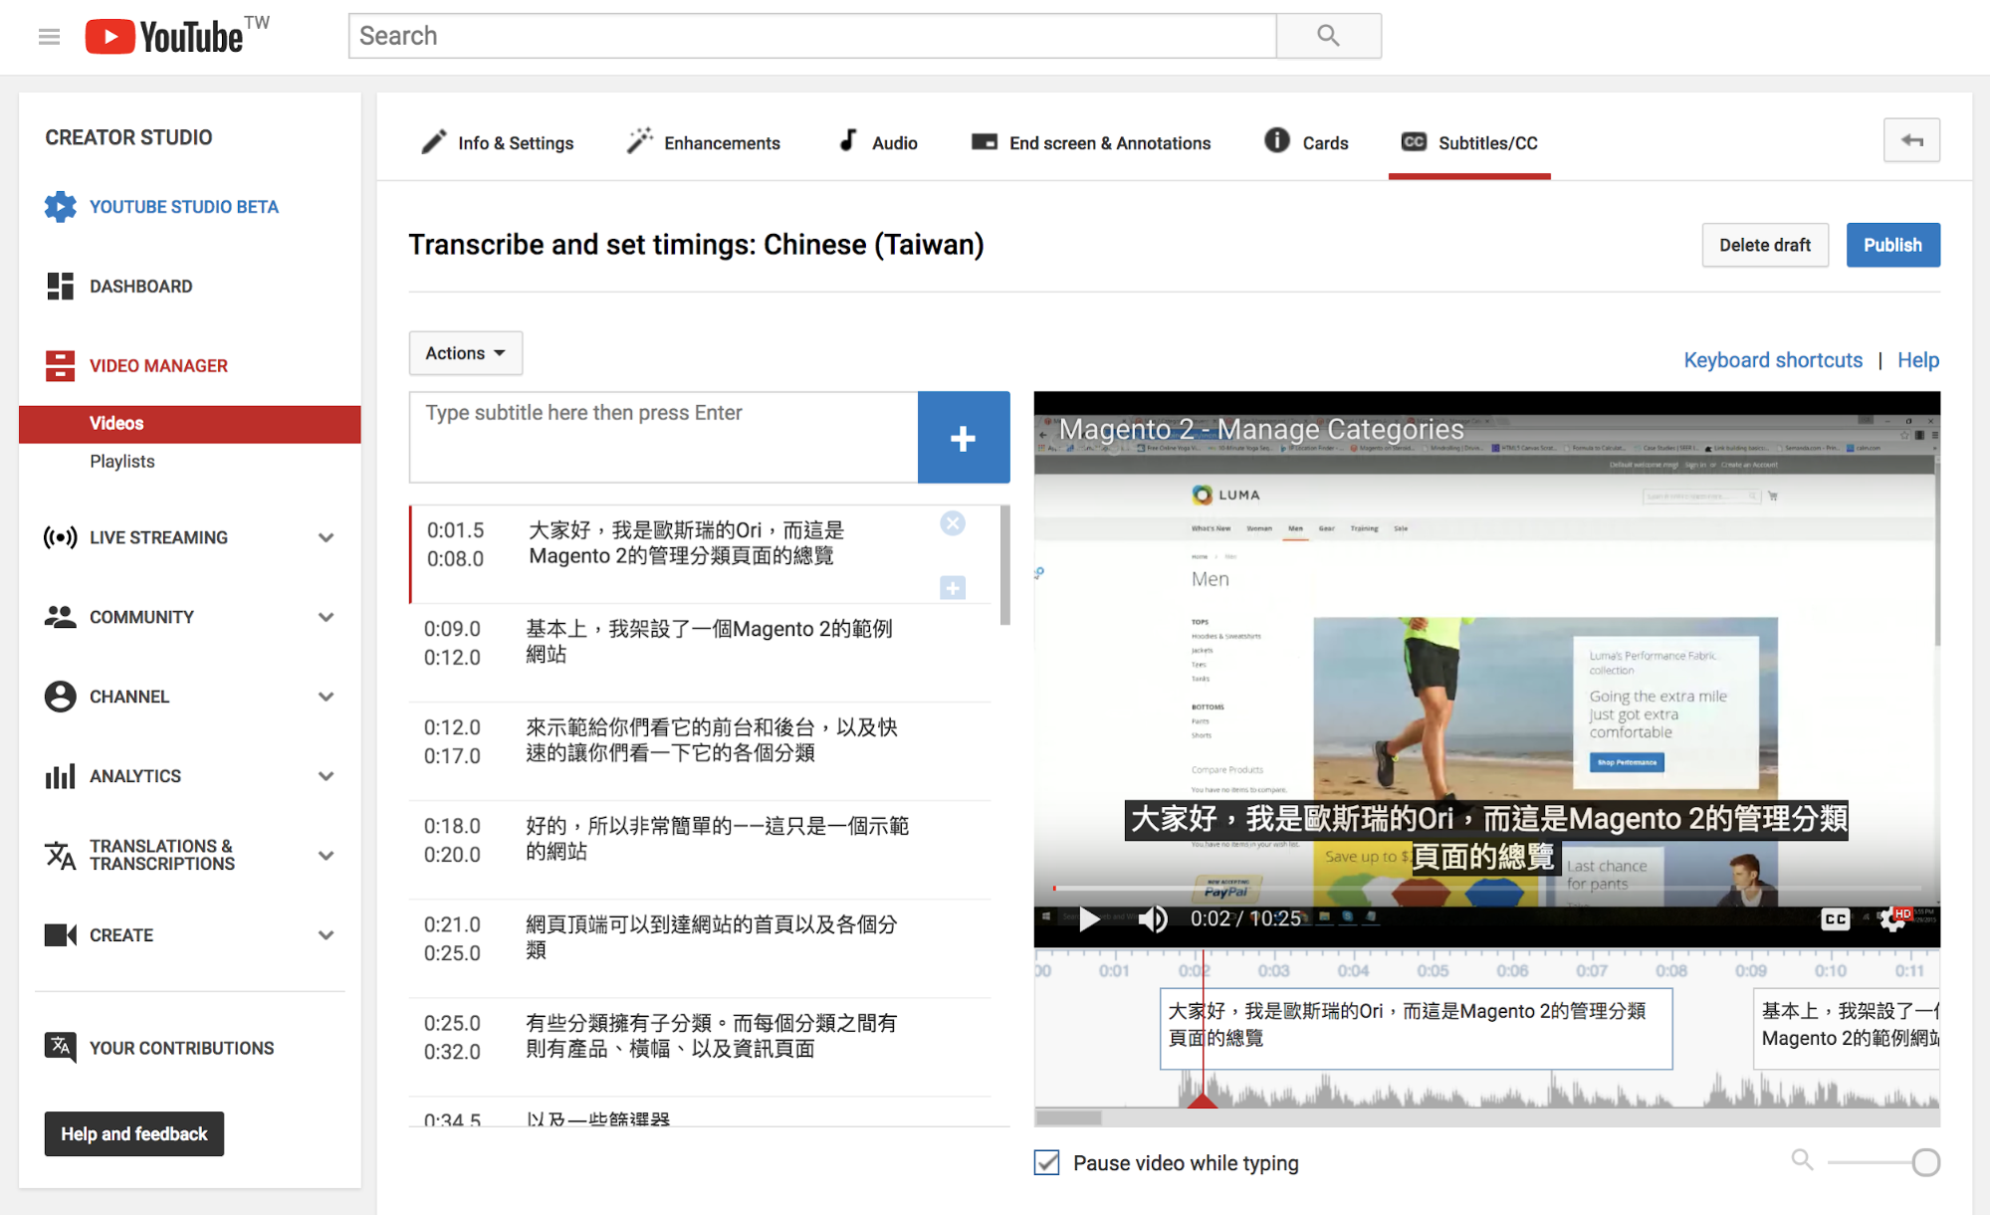
Task: Click the YouTube Studio Beta gear icon
Action: pyautogui.click(x=60, y=207)
